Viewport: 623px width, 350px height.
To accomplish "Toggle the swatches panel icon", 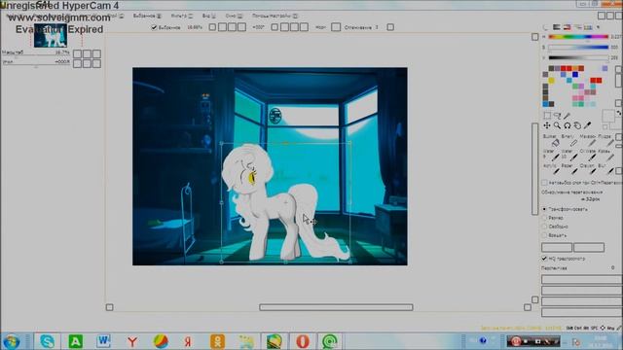I will tap(588, 27).
